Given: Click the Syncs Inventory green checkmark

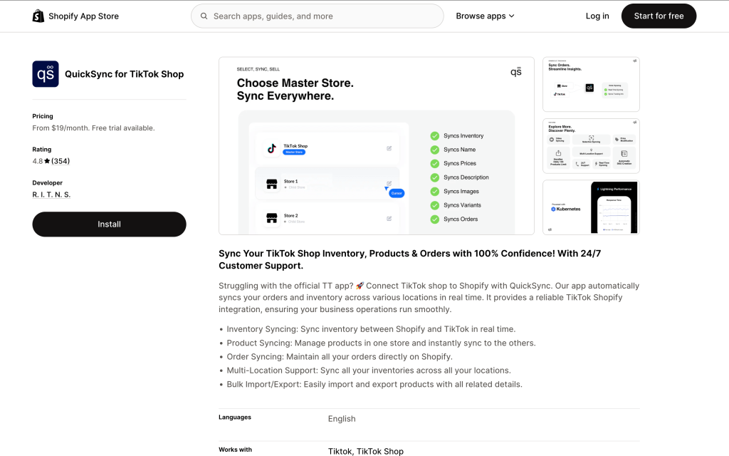Looking at the screenshot, I should (x=434, y=135).
